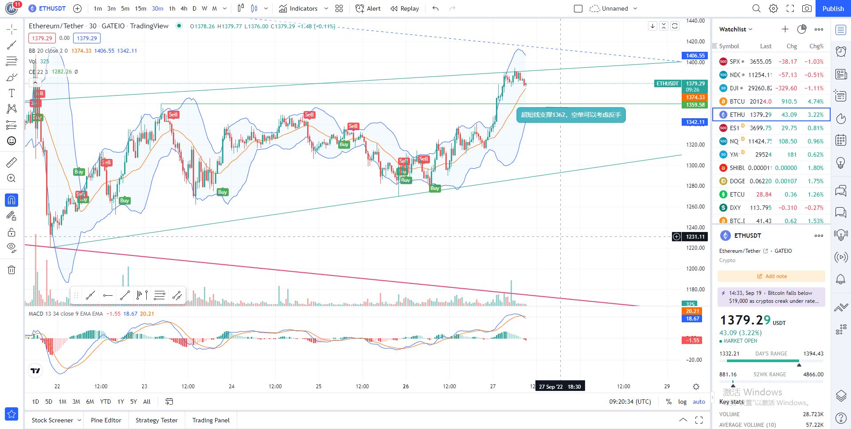Select the brush drawing tool

point(12,77)
